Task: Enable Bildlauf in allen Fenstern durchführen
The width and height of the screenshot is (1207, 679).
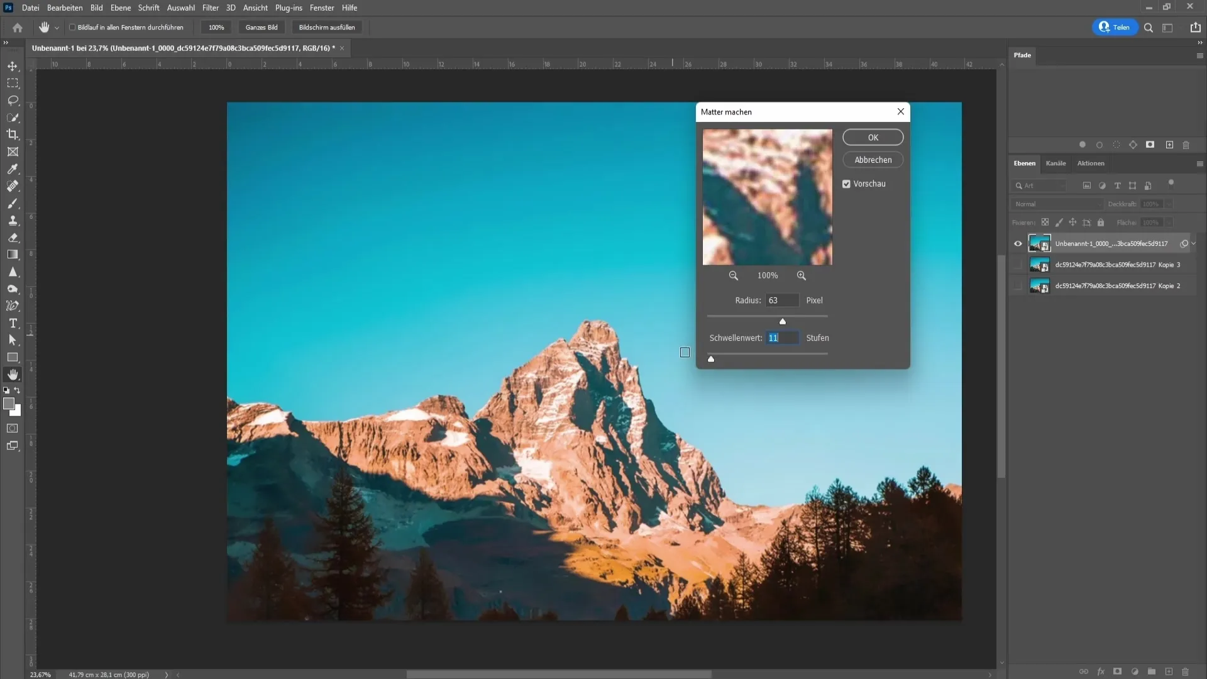Action: (x=72, y=28)
